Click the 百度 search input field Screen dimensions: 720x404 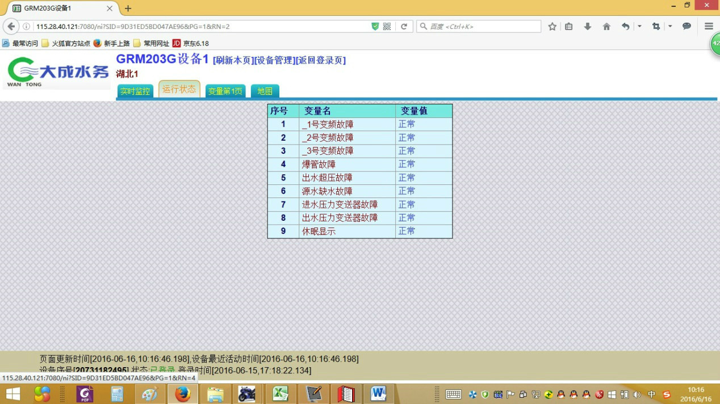483,27
